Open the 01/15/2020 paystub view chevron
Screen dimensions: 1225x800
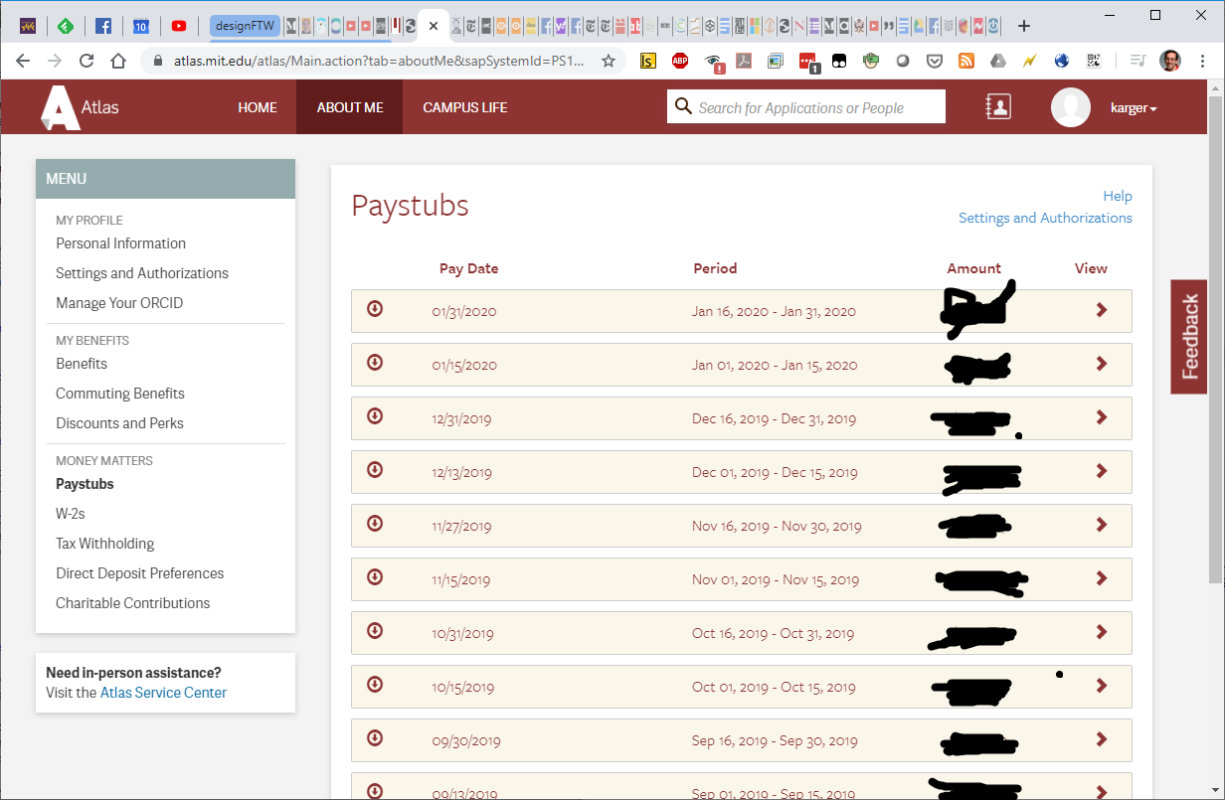pos(1101,364)
